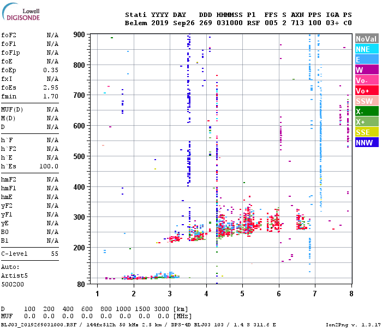Image resolution: width=382 pixels, height=328 pixels.
Task: Click the h`Es value 100.0
Action: 49,166
